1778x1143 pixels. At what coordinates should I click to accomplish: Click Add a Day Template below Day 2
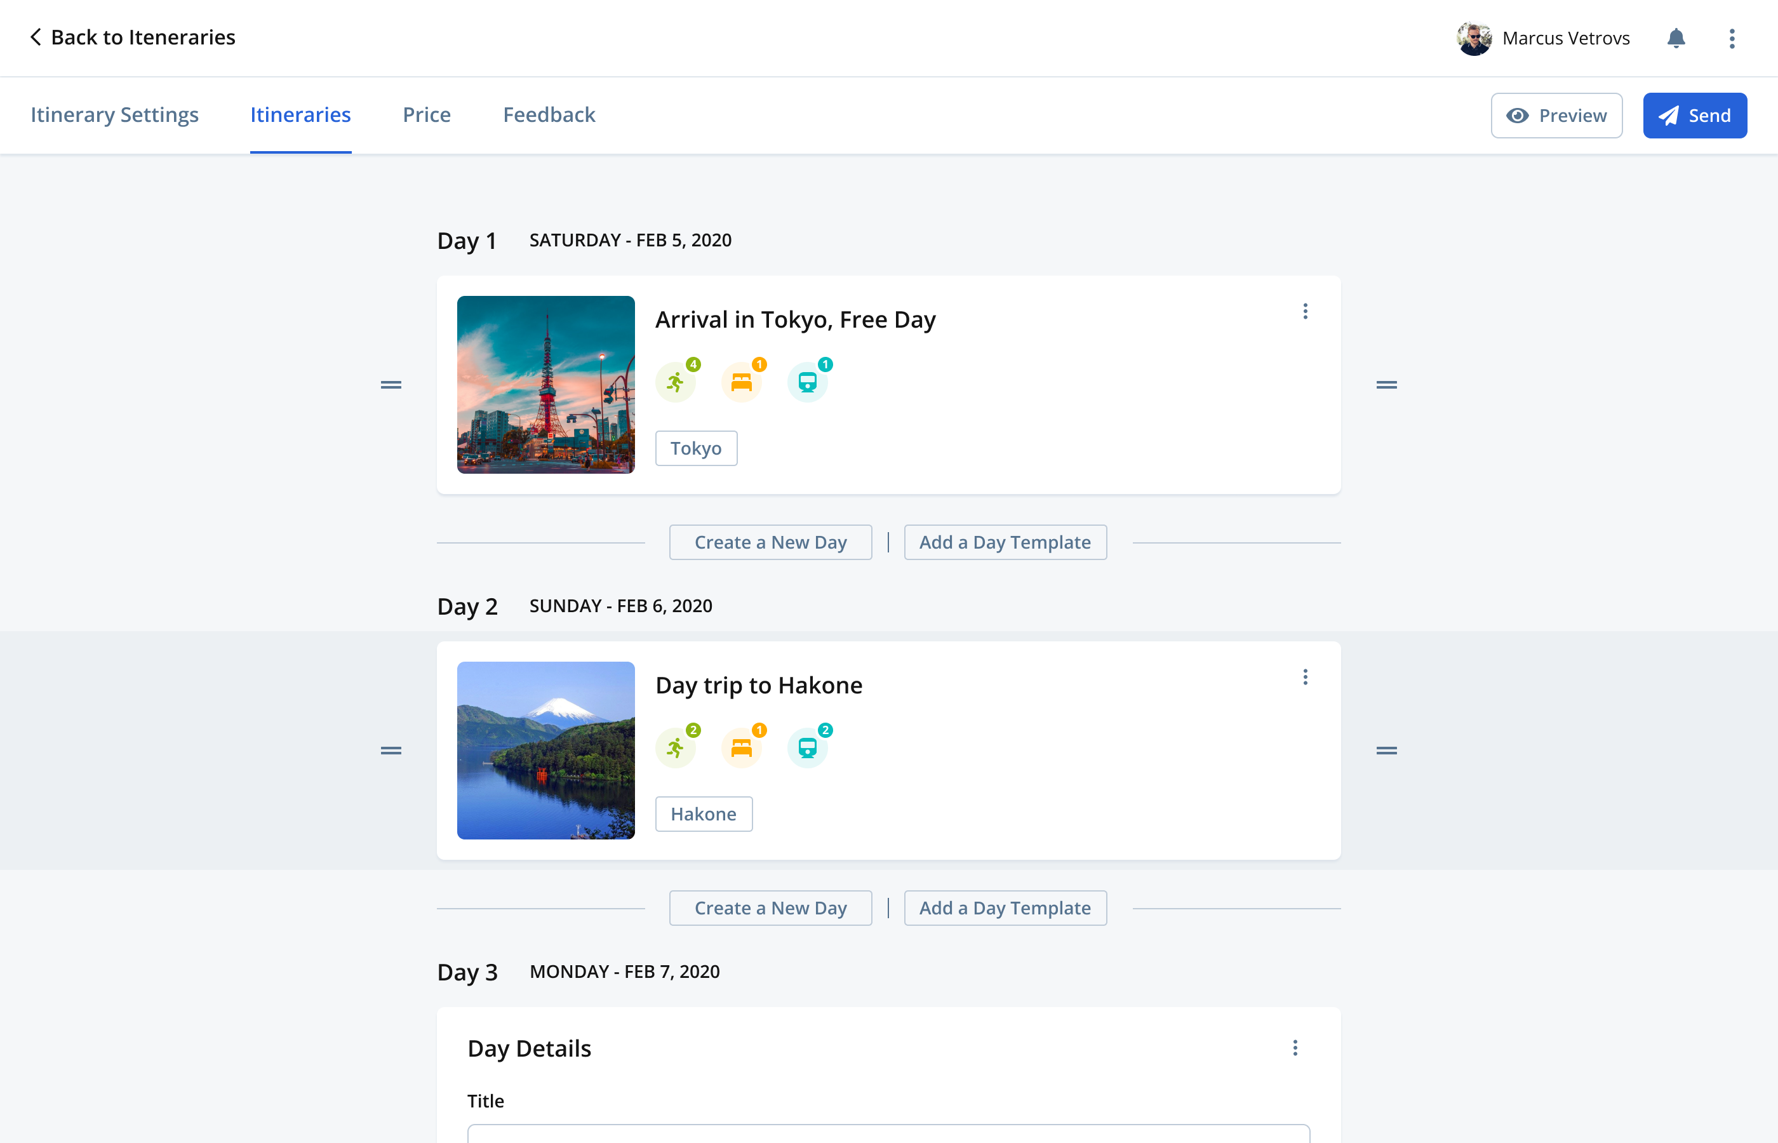coord(1005,907)
